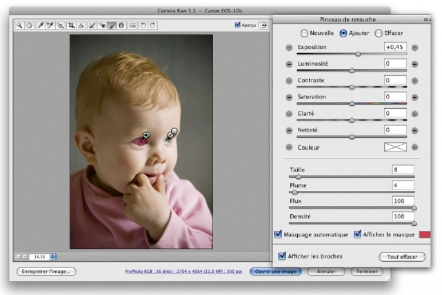The height and width of the screenshot is (295, 442).
Task: Zoom in with the small plus button
Action: click(25, 256)
